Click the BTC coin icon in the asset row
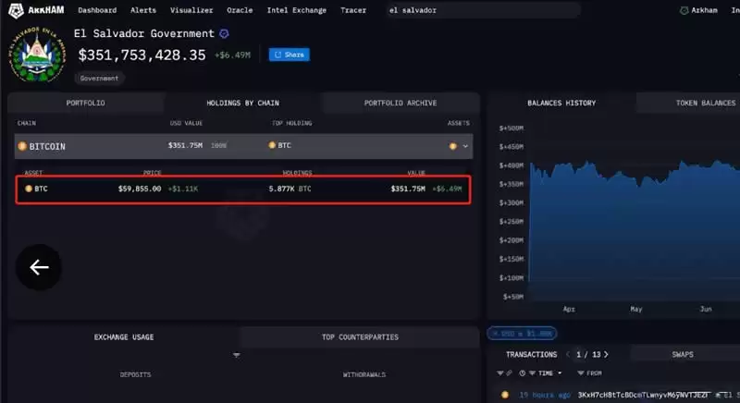The image size is (740, 403). click(x=29, y=189)
